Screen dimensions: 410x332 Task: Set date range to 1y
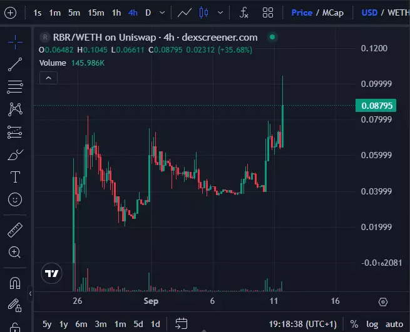pos(64,324)
